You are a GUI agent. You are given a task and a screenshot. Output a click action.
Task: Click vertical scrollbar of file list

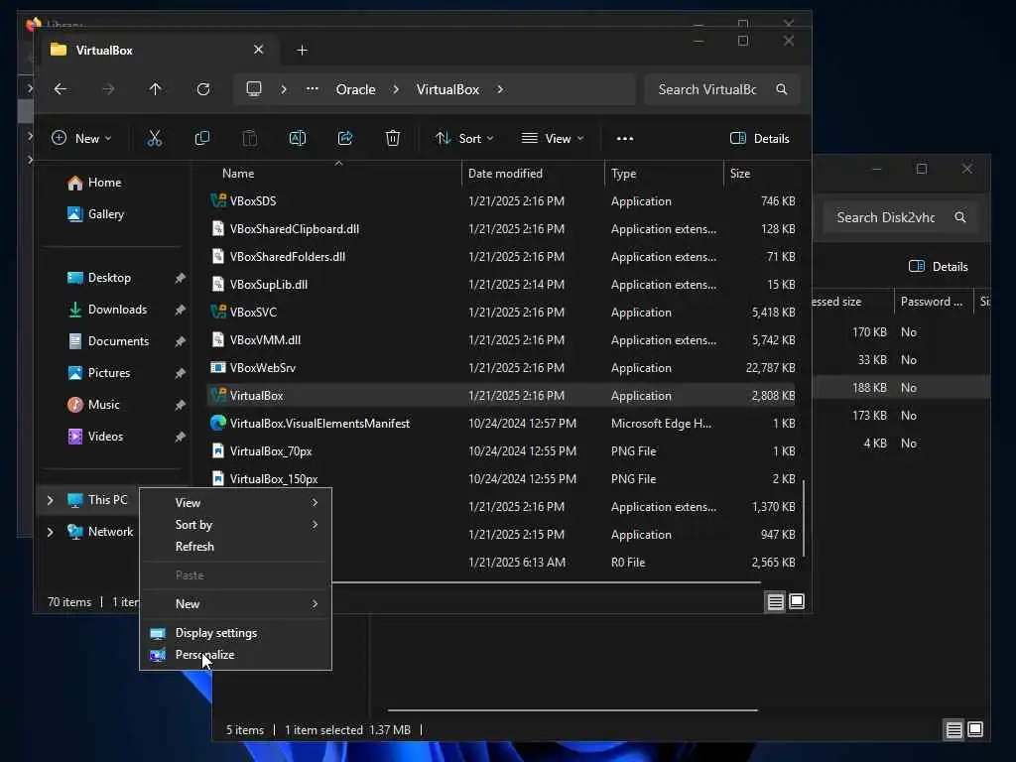pos(804,518)
